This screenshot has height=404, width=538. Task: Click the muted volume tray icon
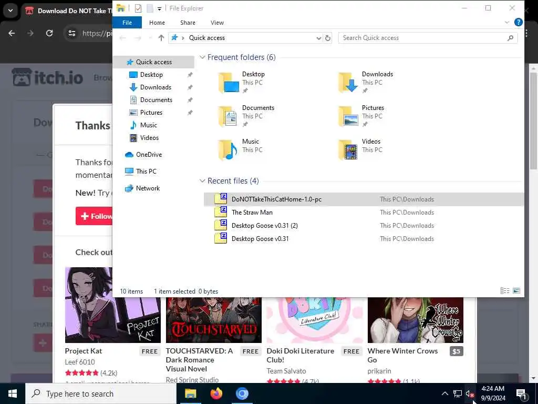(x=469, y=393)
